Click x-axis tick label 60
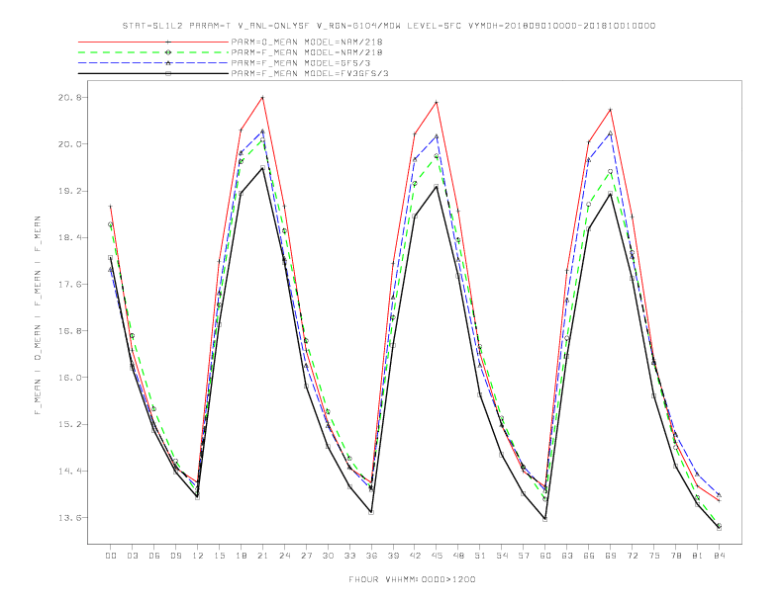This screenshot has width=784, height=605. [545, 556]
